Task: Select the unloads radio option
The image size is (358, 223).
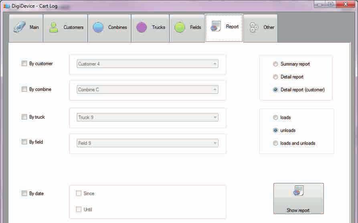Action: click(275, 130)
